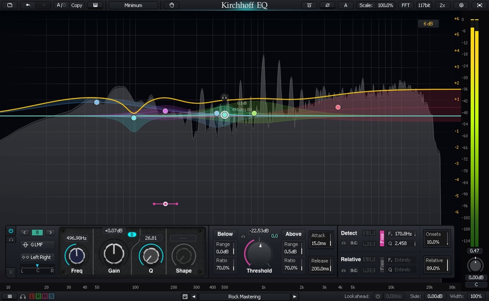The image size is (489, 301).
Task: Click the collapse panel icon near Scale
Action: pos(309,5)
